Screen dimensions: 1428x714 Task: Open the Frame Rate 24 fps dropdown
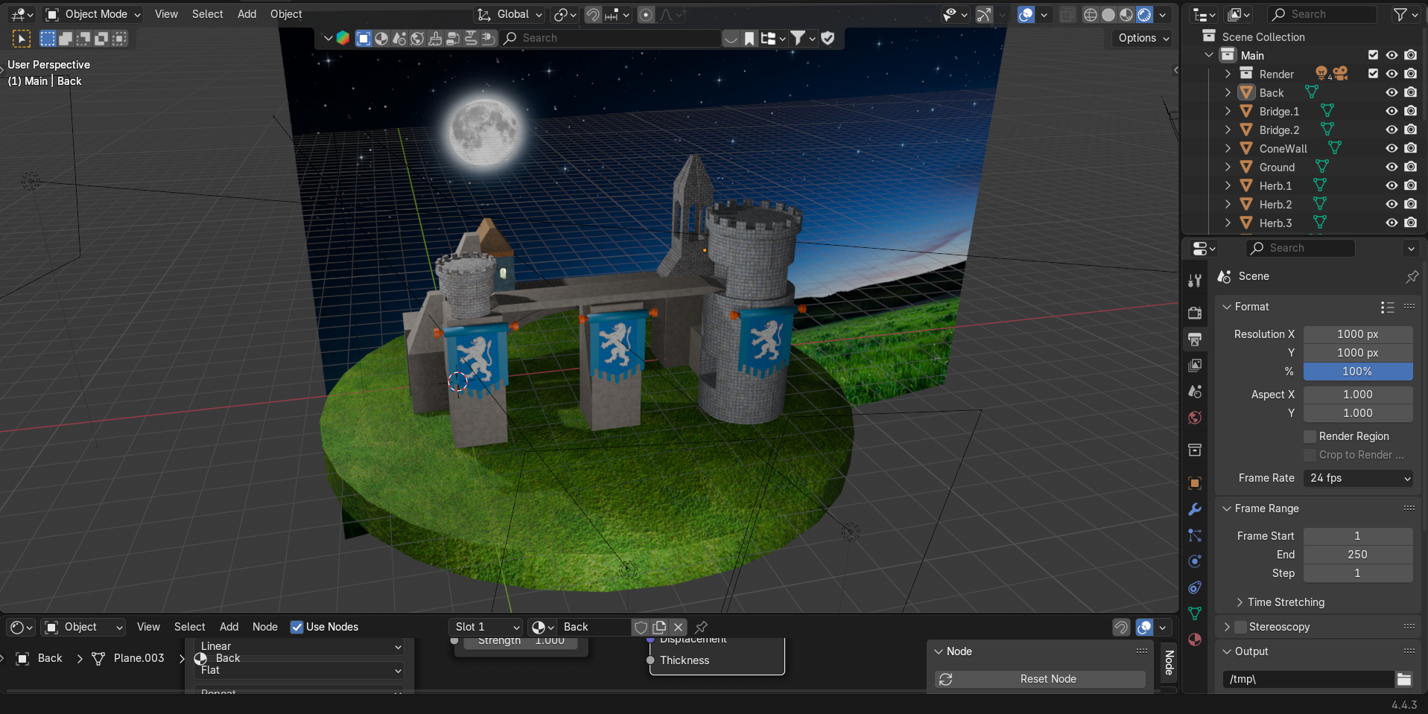(1358, 478)
